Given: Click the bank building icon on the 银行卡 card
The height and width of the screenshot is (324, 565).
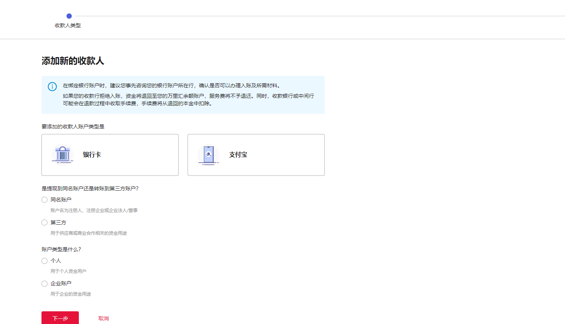Looking at the screenshot, I should pos(62,154).
